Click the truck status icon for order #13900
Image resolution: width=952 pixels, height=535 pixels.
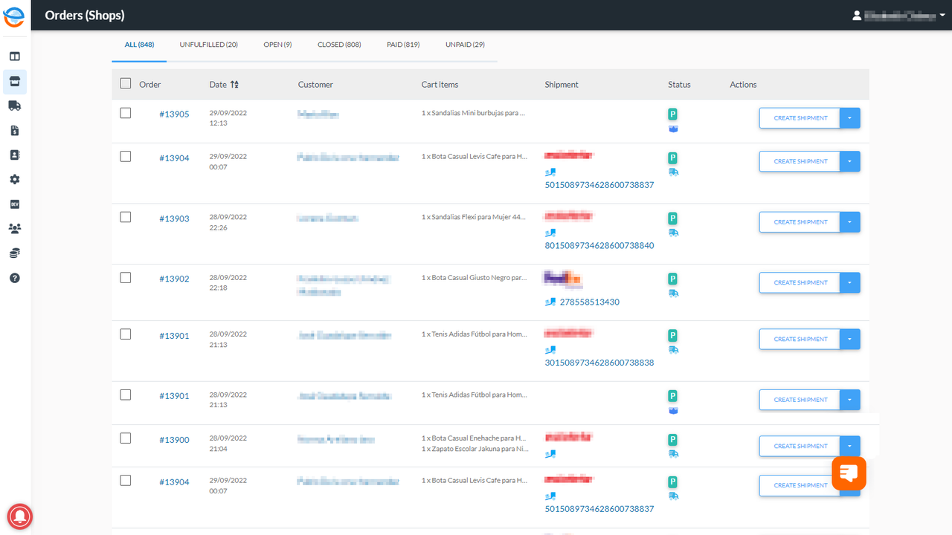pyautogui.click(x=673, y=453)
